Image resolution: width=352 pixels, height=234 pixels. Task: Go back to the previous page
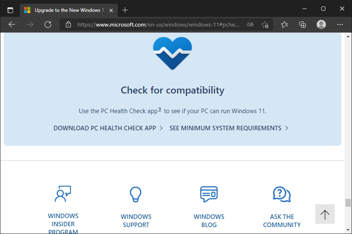[x=12, y=25]
